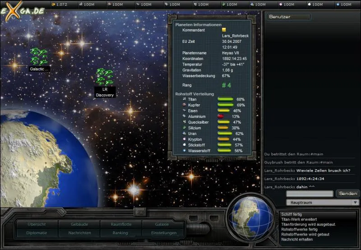
Task: Click the Senden chat button
Action: tap(348, 194)
